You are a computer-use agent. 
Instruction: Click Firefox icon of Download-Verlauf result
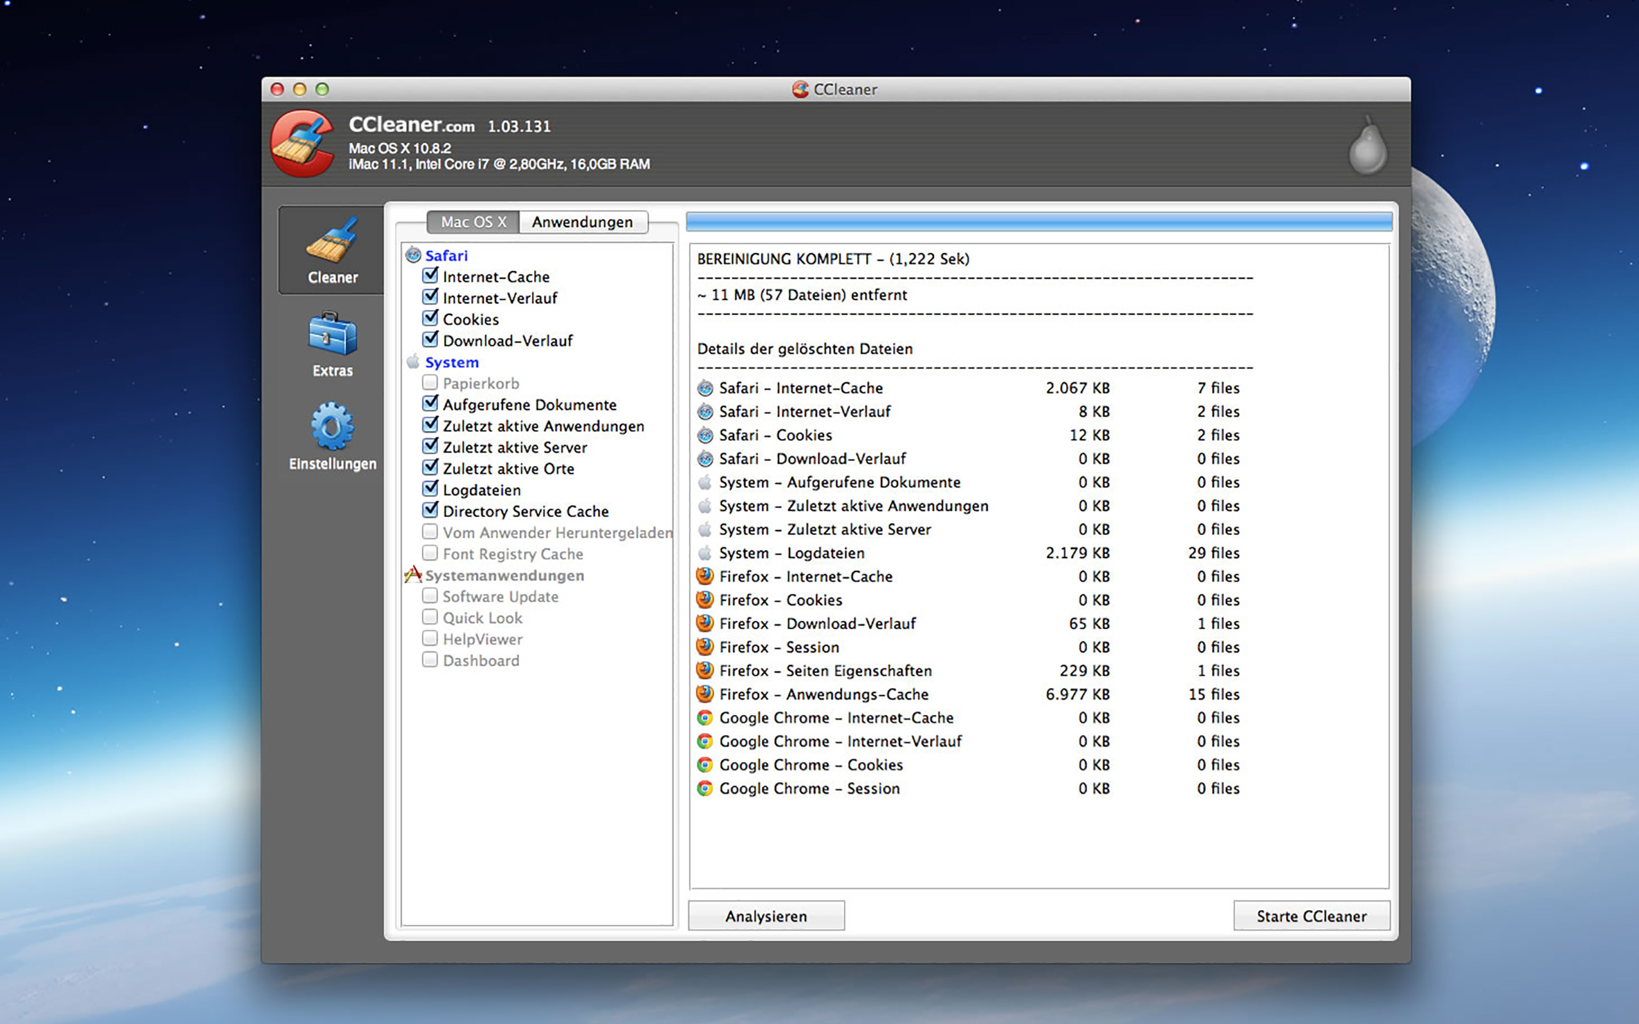click(705, 623)
